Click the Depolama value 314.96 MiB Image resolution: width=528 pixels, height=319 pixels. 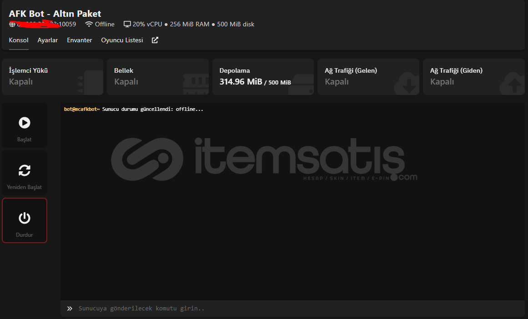coord(241,82)
